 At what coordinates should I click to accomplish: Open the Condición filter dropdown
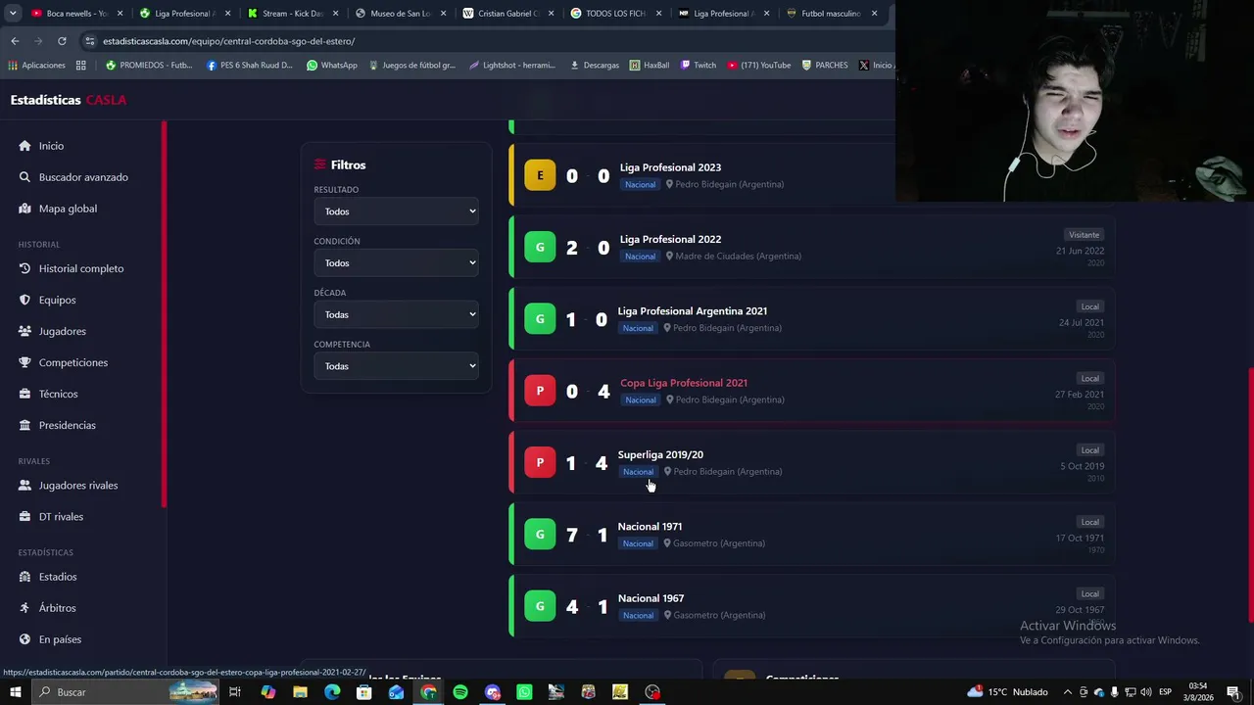(x=396, y=262)
